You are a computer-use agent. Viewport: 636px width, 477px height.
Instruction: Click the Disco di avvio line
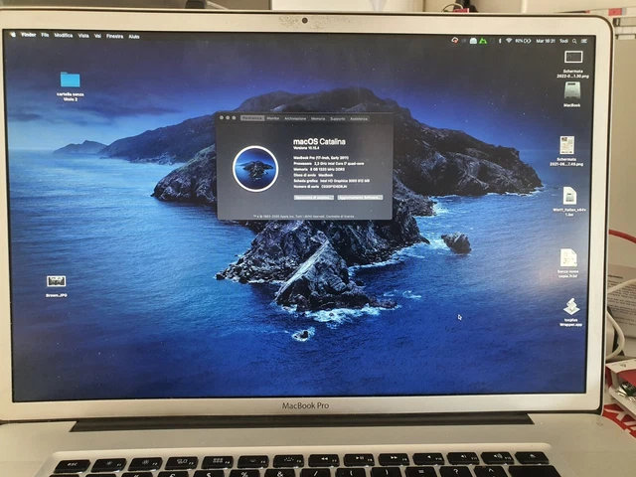[313, 175]
